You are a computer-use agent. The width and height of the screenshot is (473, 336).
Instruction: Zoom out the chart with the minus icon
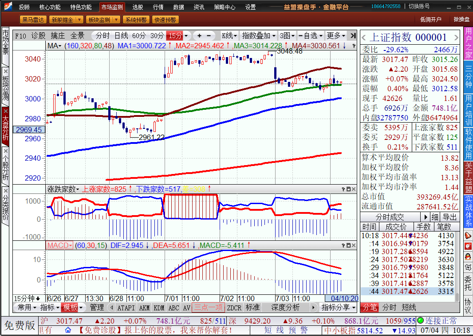tap(209, 36)
